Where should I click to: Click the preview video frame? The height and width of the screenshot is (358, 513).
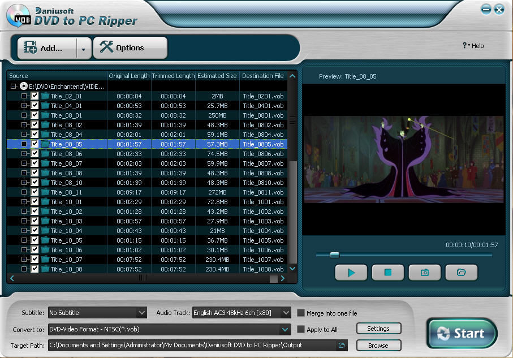[x=404, y=159]
